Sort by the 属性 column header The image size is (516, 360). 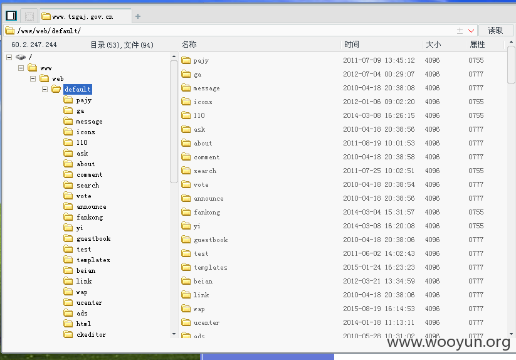pos(477,45)
